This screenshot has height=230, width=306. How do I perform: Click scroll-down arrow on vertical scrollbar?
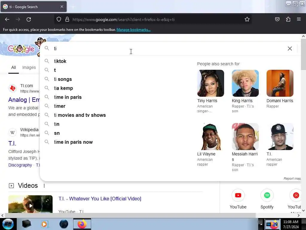(x=303, y=211)
